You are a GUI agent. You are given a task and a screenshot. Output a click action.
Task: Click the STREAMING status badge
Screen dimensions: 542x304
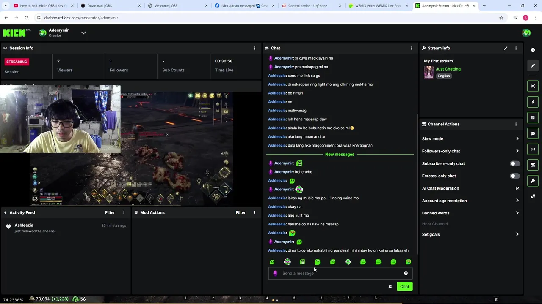point(17,62)
